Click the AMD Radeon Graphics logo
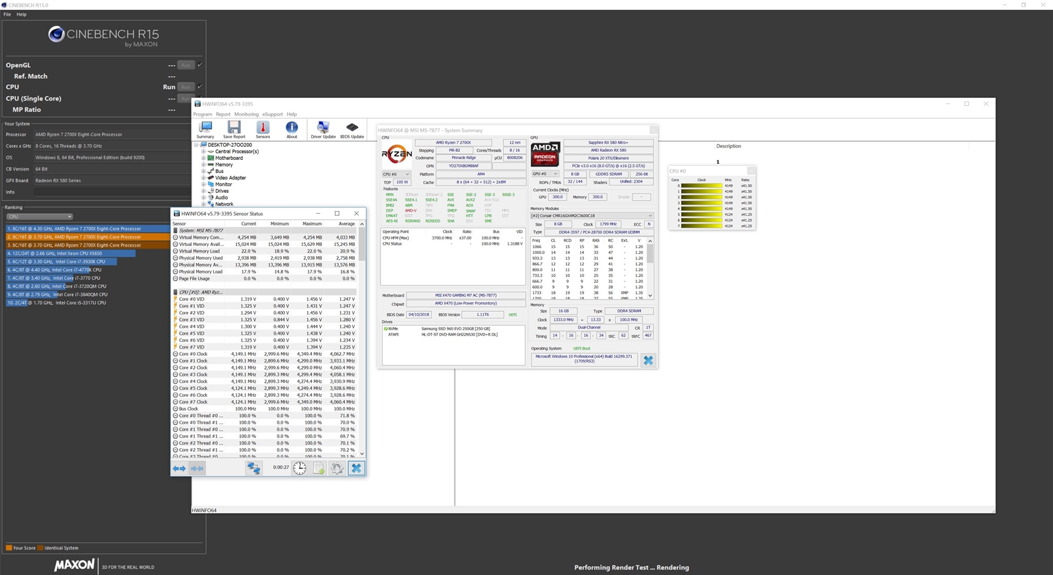The height and width of the screenshot is (575, 1053). pos(546,155)
